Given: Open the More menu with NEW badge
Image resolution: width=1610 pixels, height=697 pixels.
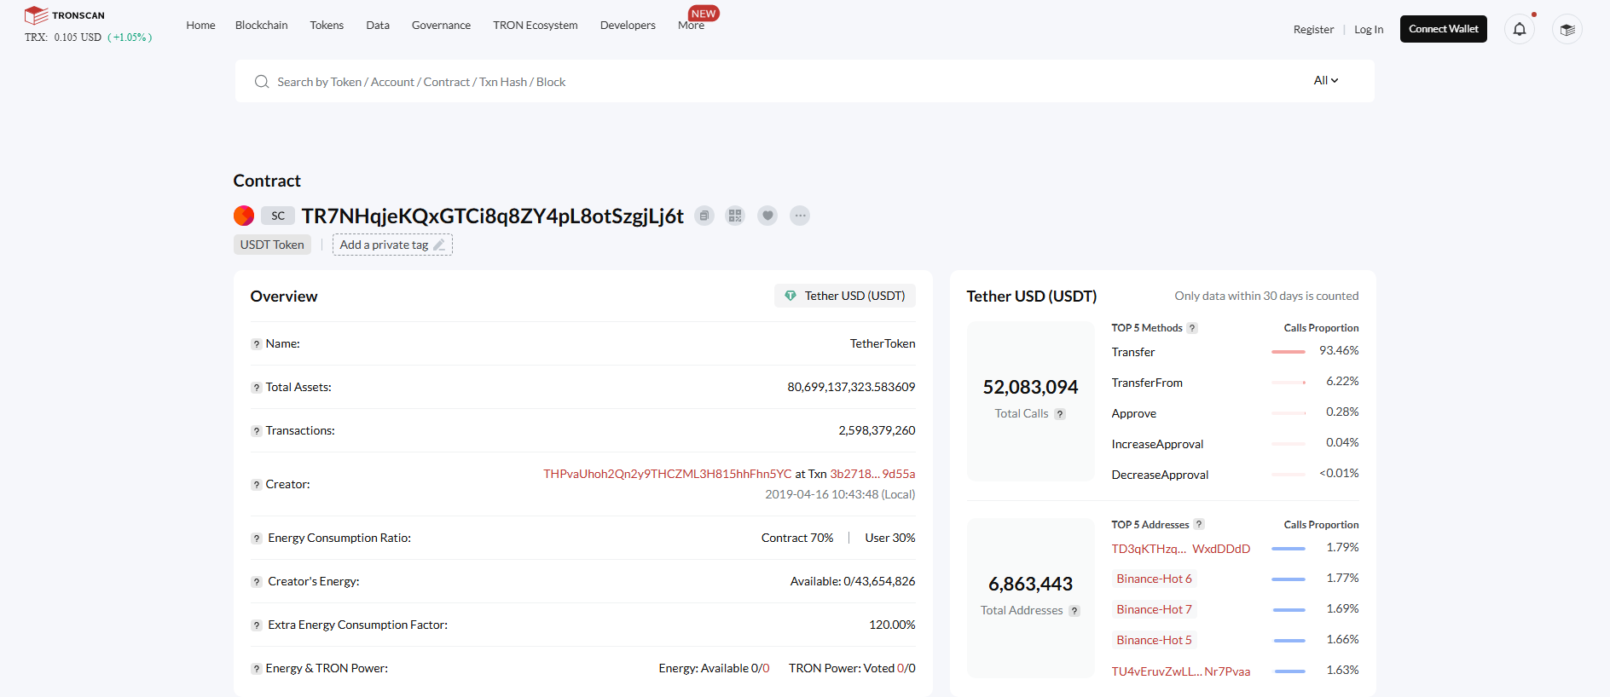Looking at the screenshot, I should coord(692,25).
